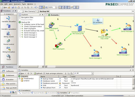Click the New button in main toolbar
This screenshot has height=97, width=135.
pyautogui.click(x=4, y=7)
